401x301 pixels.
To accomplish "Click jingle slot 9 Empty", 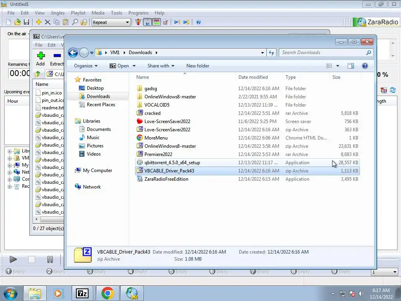I will click(x=341, y=272).
